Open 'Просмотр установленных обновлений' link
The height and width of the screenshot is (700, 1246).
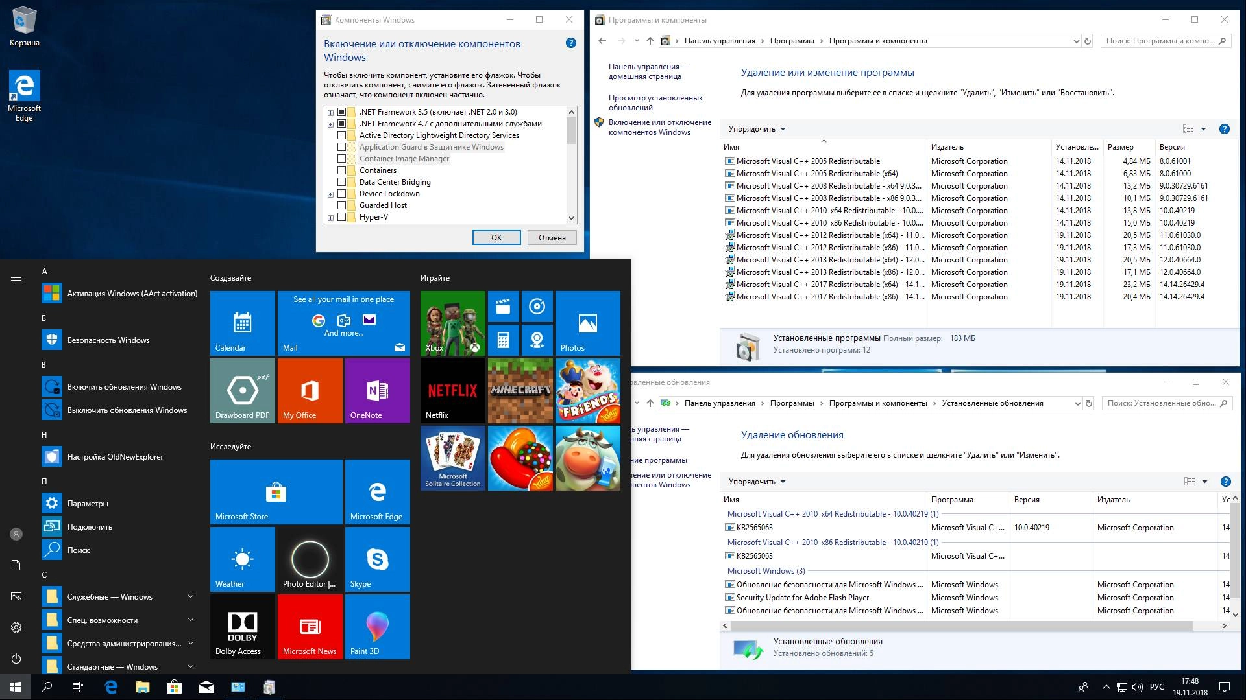pyautogui.click(x=655, y=102)
